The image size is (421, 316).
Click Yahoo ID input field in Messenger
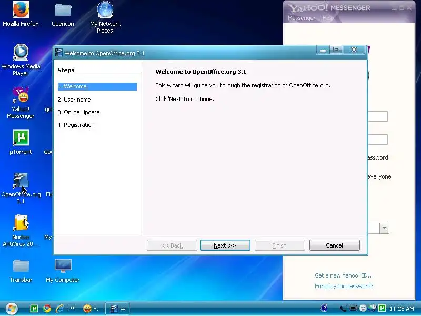pos(378,116)
